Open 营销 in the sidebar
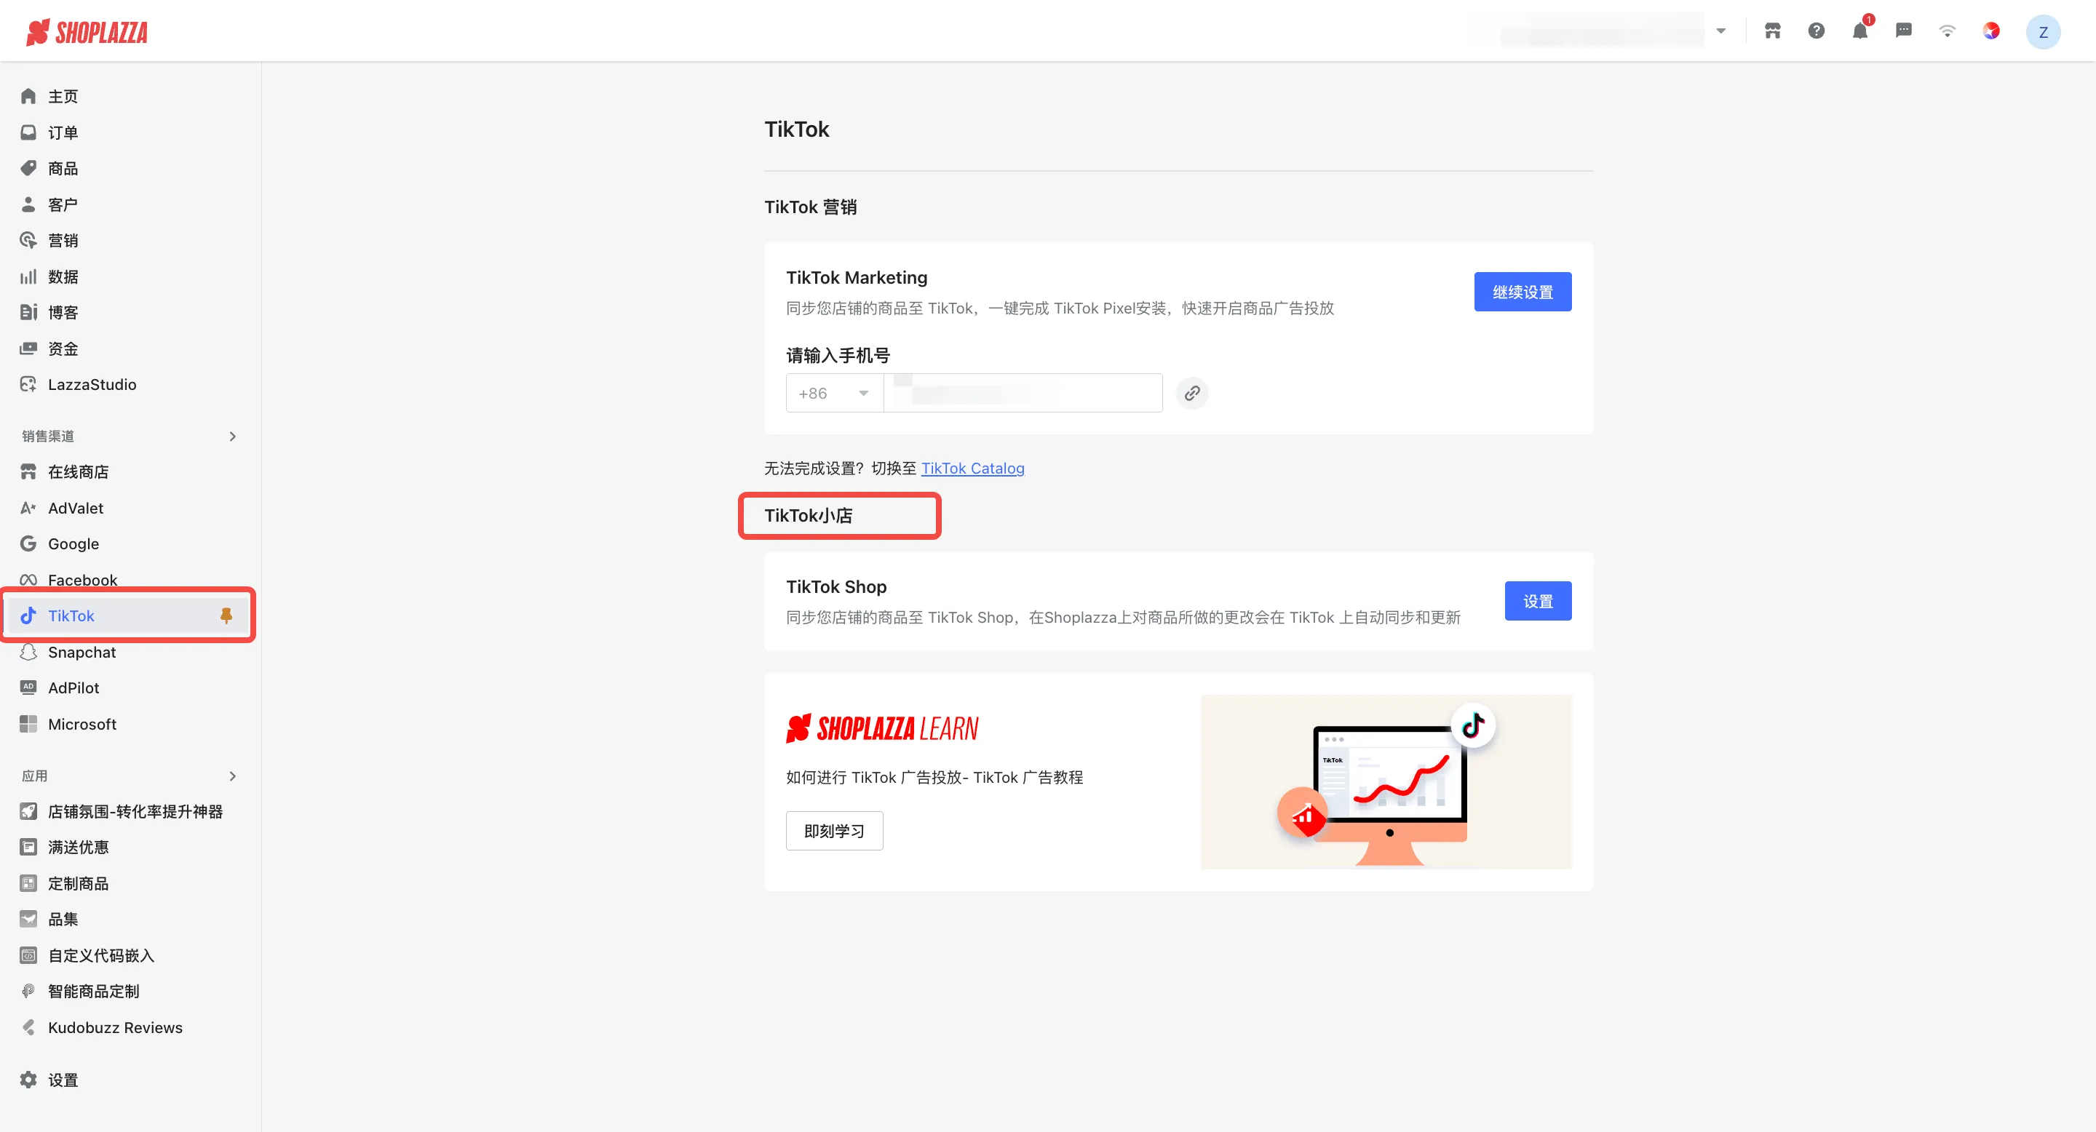Image resolution: width=2096 pixels, height=1132 pixels. pyautogui.click(x=63, y=240)
